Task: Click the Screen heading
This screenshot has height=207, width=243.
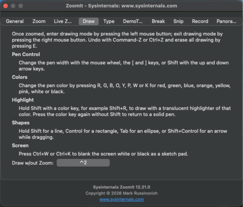Action: 20,145
